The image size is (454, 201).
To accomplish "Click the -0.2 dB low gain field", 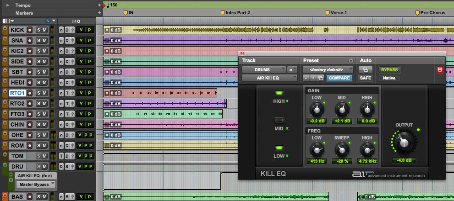I will (317, 121).
